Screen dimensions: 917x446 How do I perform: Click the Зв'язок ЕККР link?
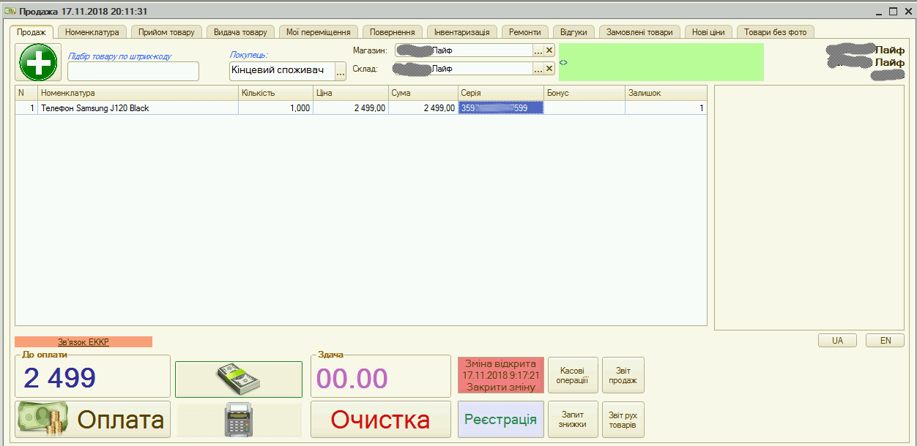(83, 342)
